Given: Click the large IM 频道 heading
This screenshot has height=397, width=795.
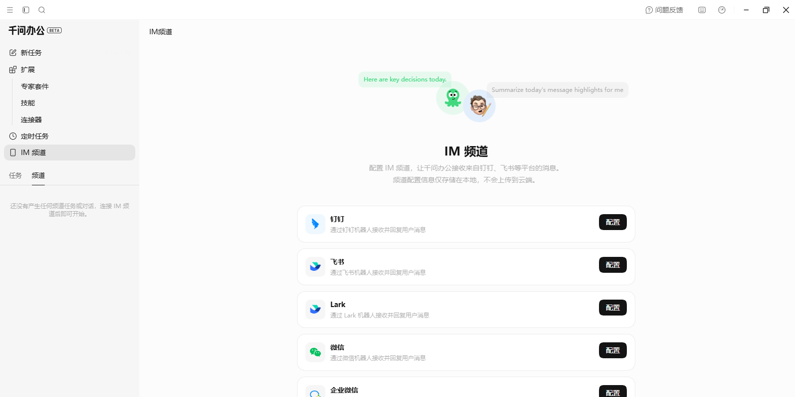Looking at the screenshot, I should coord(466,151).
